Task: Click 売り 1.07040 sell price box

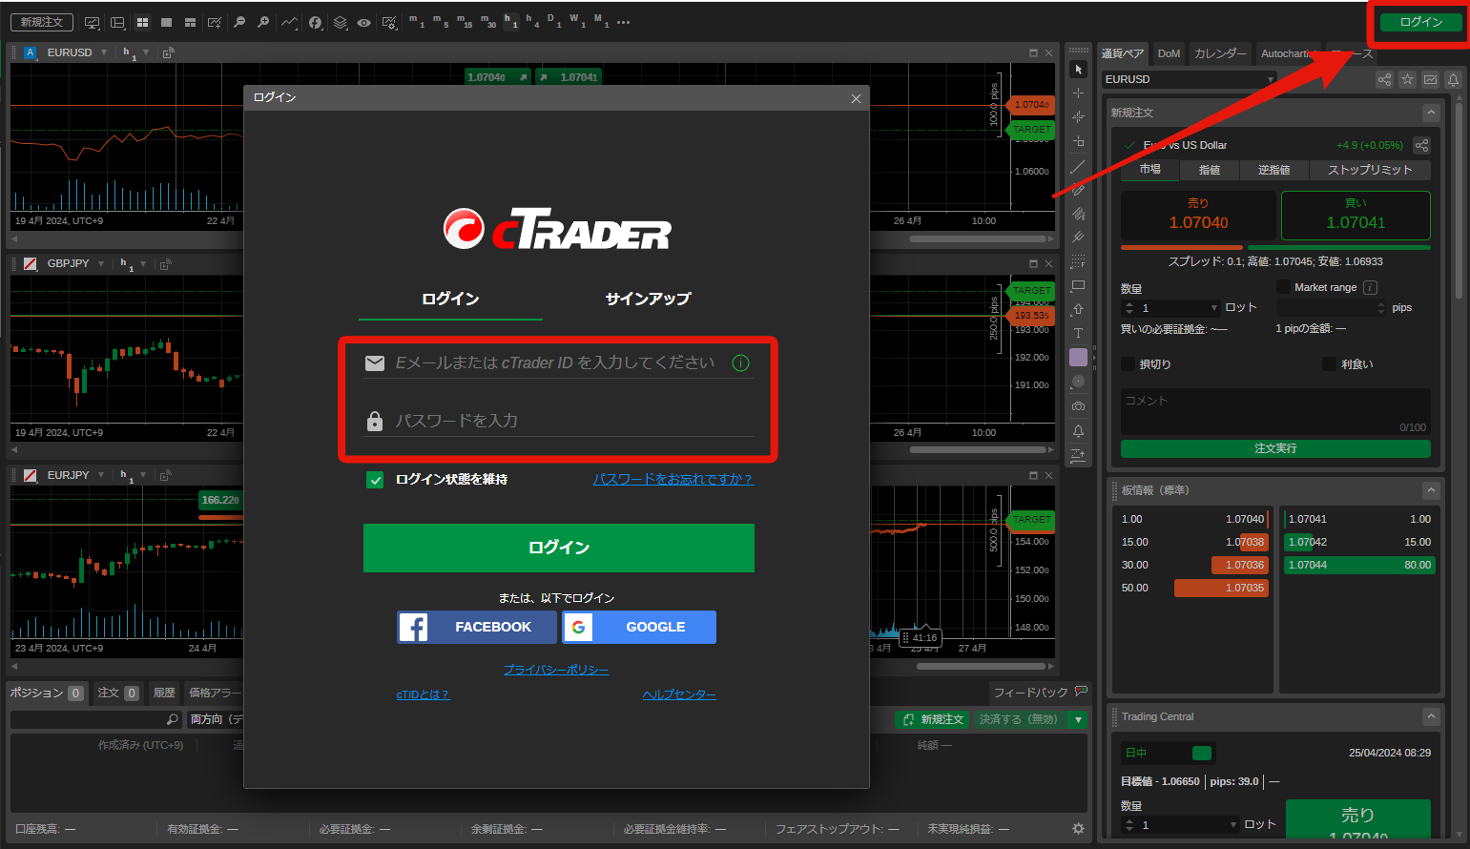Action: [x=1198, y=215]
